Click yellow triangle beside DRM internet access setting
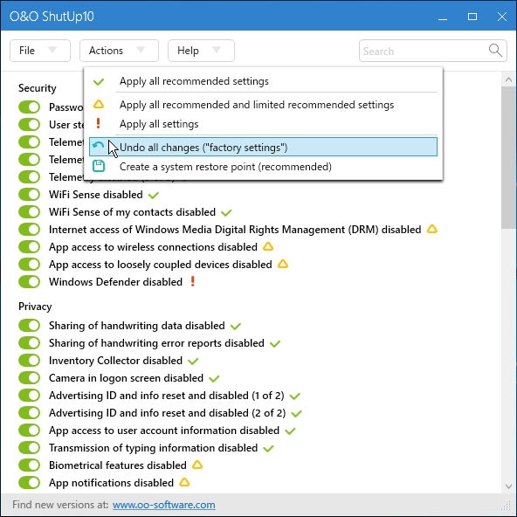The height and width of the screenshot is (517, 517). (432, 229)
